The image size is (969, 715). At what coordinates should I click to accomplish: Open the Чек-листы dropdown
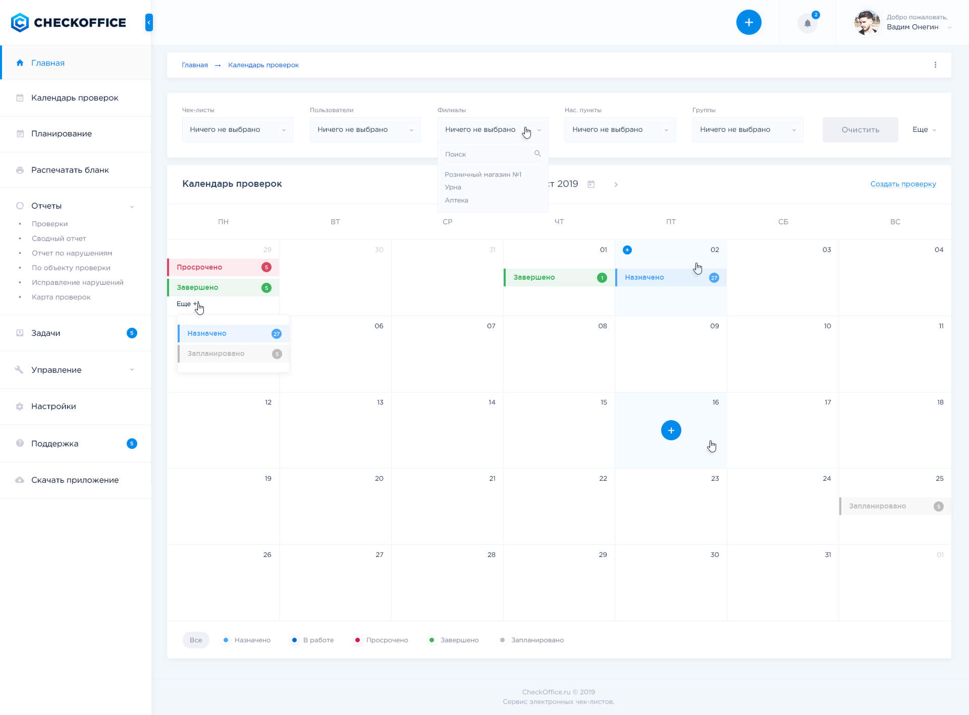tap(237, 130)
